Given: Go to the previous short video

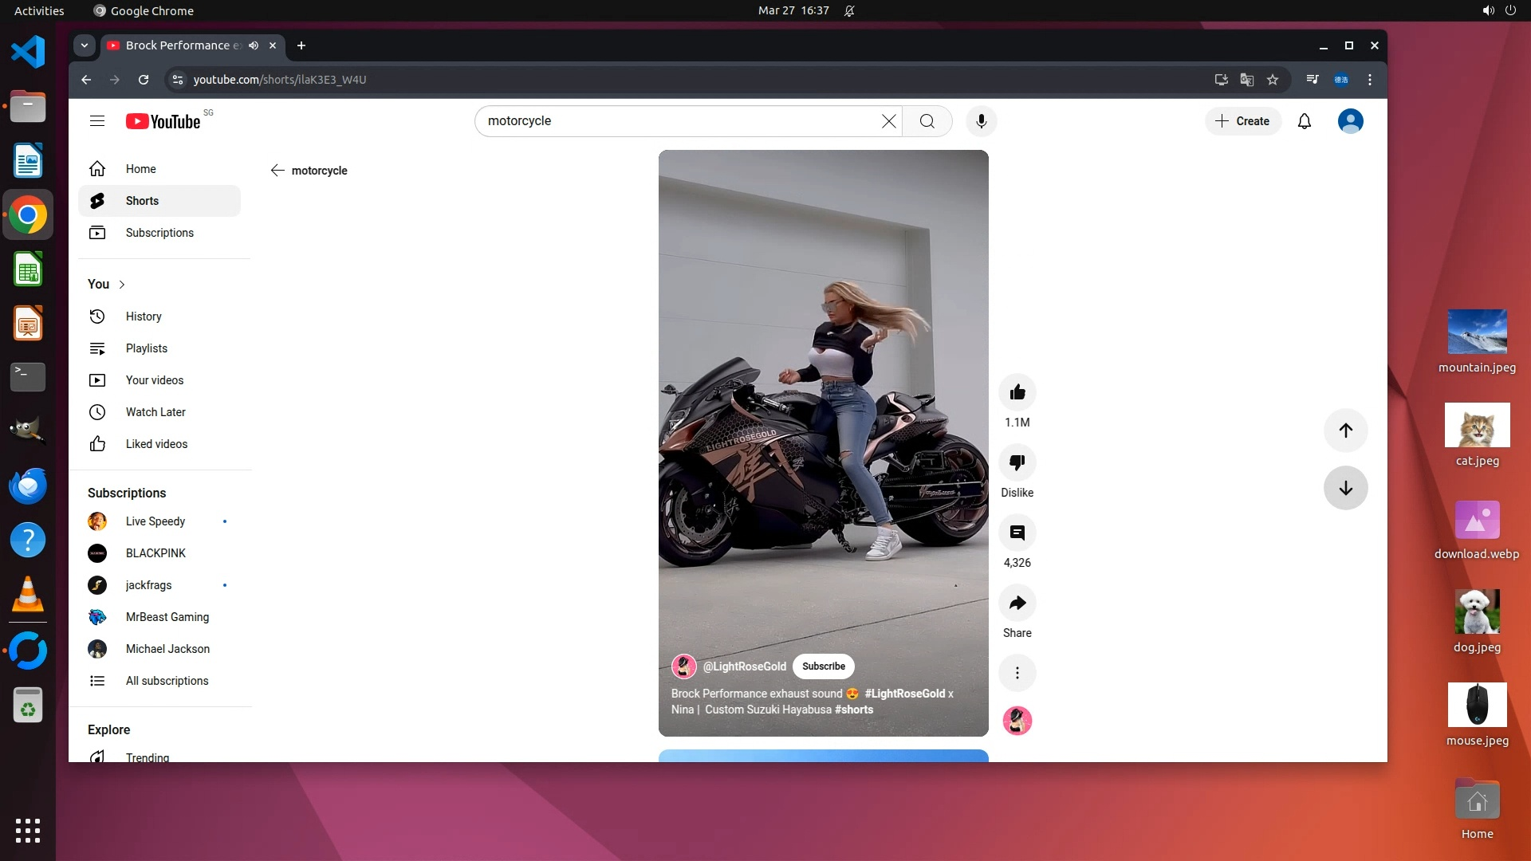Looking at the screenshot, I should click(1345, 431).
